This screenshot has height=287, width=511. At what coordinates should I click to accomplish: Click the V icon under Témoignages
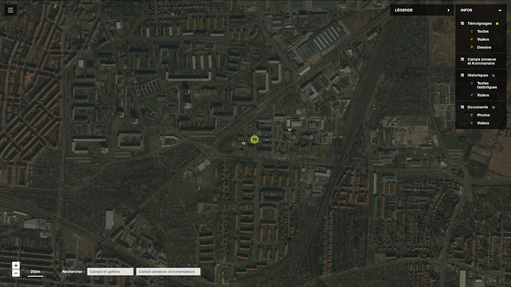tap(472, 39)
